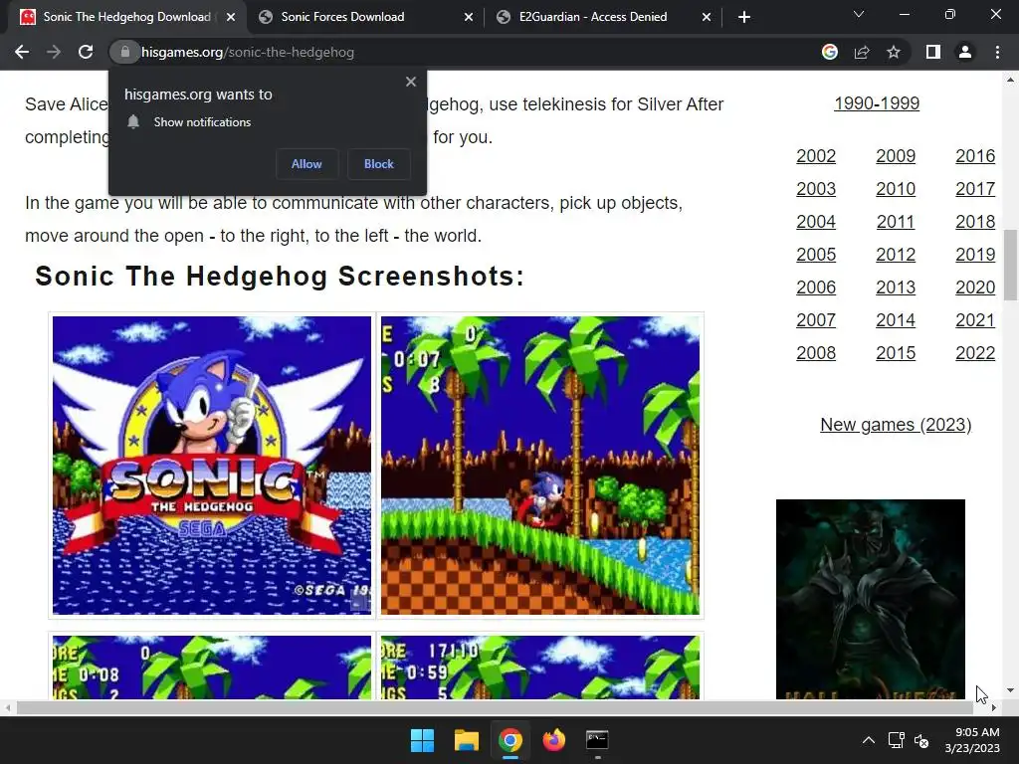Close the E2Guardian Access Denied tab
The width and height of the screenshot is (1019, 764).
(x=707, y=17)
